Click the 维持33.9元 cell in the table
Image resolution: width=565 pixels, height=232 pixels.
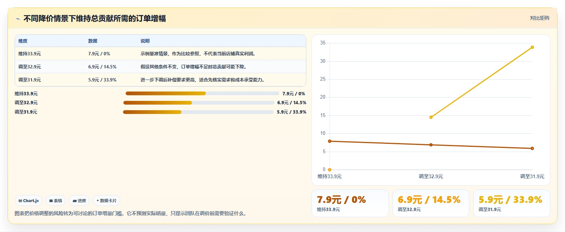(x=30, y=54)
